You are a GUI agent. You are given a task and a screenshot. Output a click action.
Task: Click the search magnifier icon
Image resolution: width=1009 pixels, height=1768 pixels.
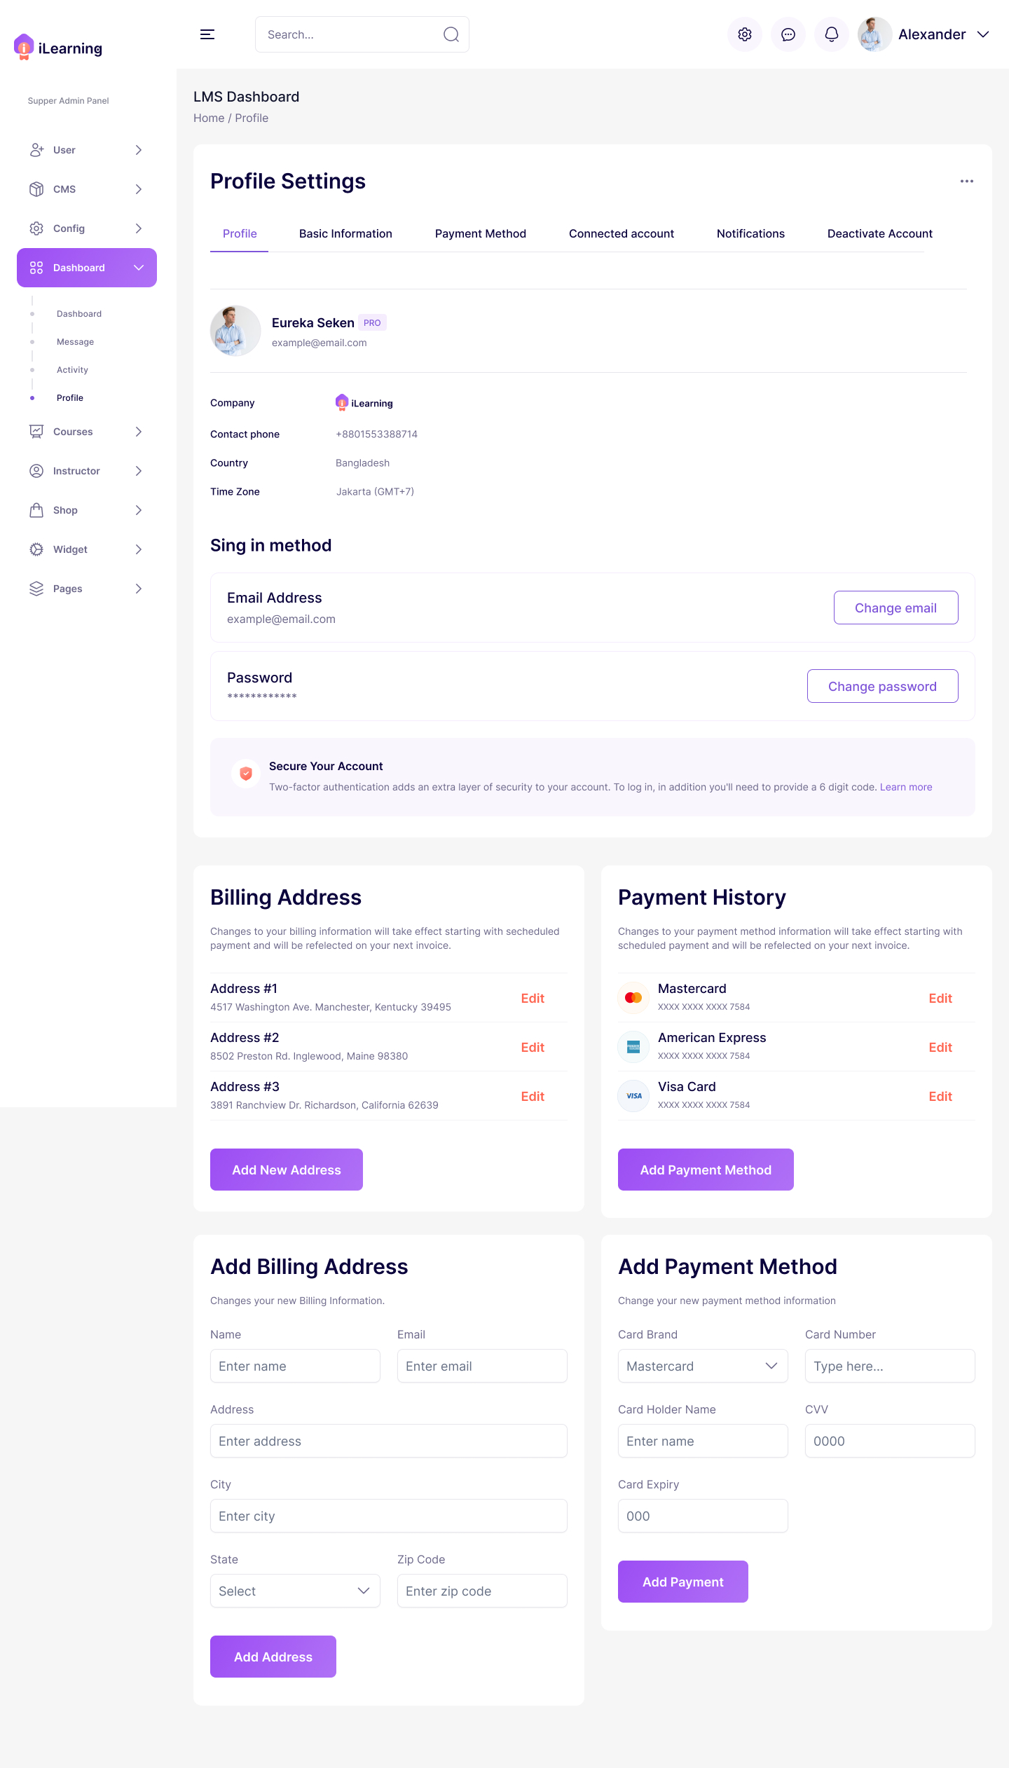point(451,34)
